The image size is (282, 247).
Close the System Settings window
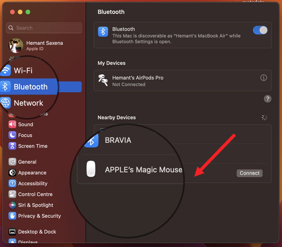point(12,12)
